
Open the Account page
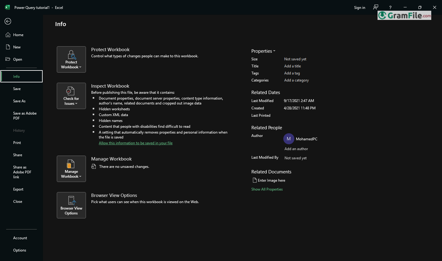pos(21,238)
